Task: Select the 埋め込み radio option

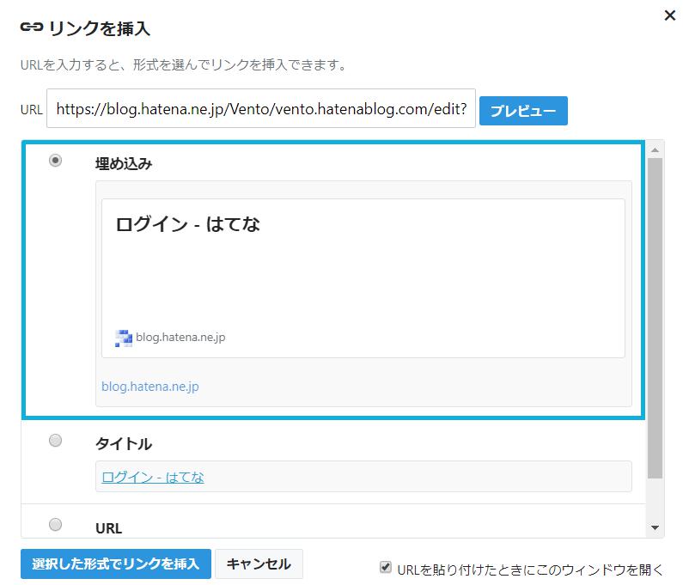Action: point(55,161)
